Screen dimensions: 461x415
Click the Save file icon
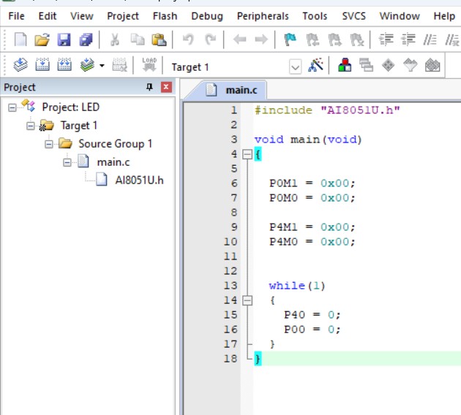[64, 39]
